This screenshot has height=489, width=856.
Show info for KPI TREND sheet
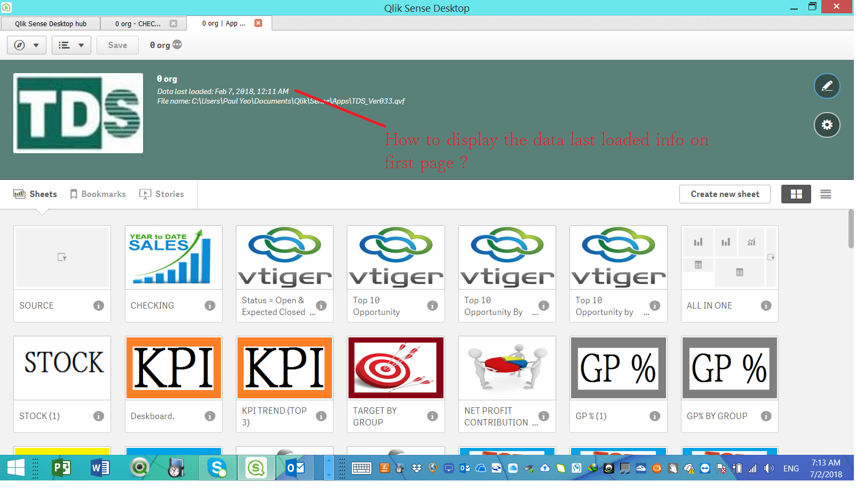point(321,416)
